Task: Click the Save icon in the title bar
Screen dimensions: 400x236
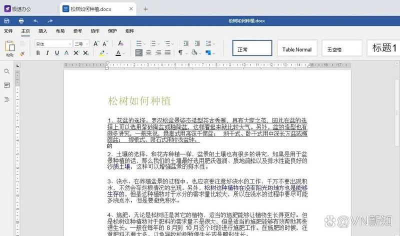Action: tap(7, 21)
